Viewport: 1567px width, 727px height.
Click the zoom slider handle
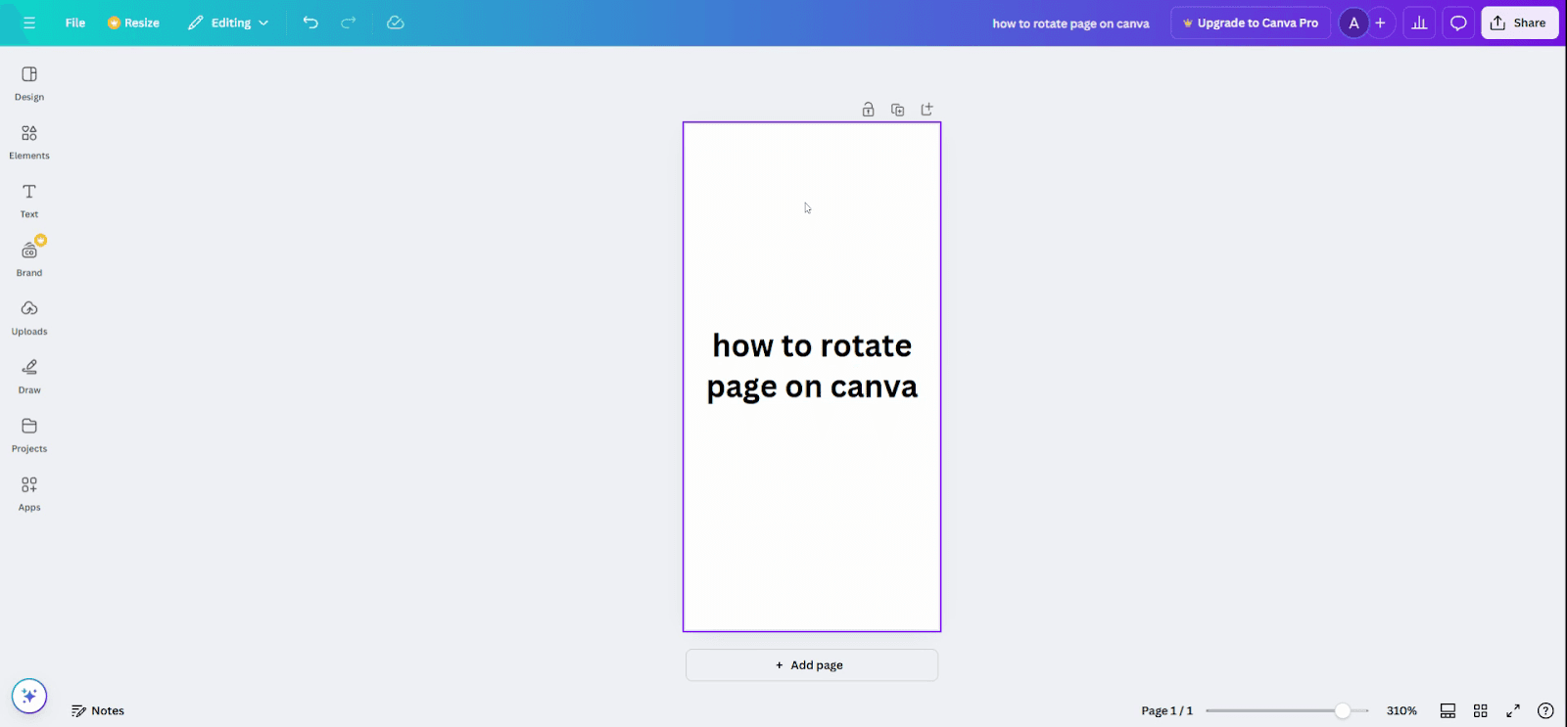[x=1343, y=711]
